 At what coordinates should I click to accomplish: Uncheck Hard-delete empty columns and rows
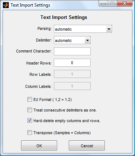click(x=29, y=121)
